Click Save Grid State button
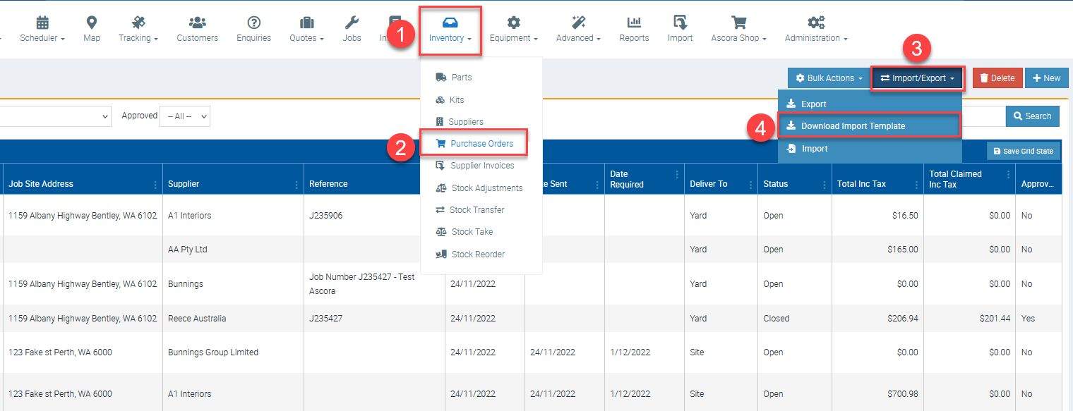 pos(1023,152)
